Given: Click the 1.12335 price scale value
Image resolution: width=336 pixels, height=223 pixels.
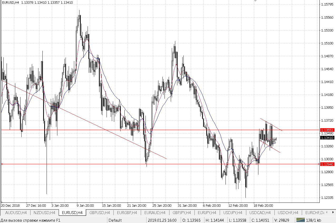Looking at the screenshot, I should click(x=328, y=198).
